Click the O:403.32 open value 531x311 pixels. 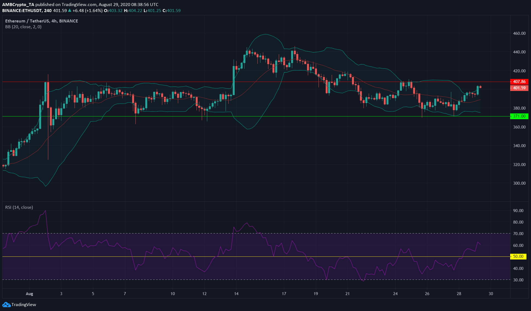point(113,11)
